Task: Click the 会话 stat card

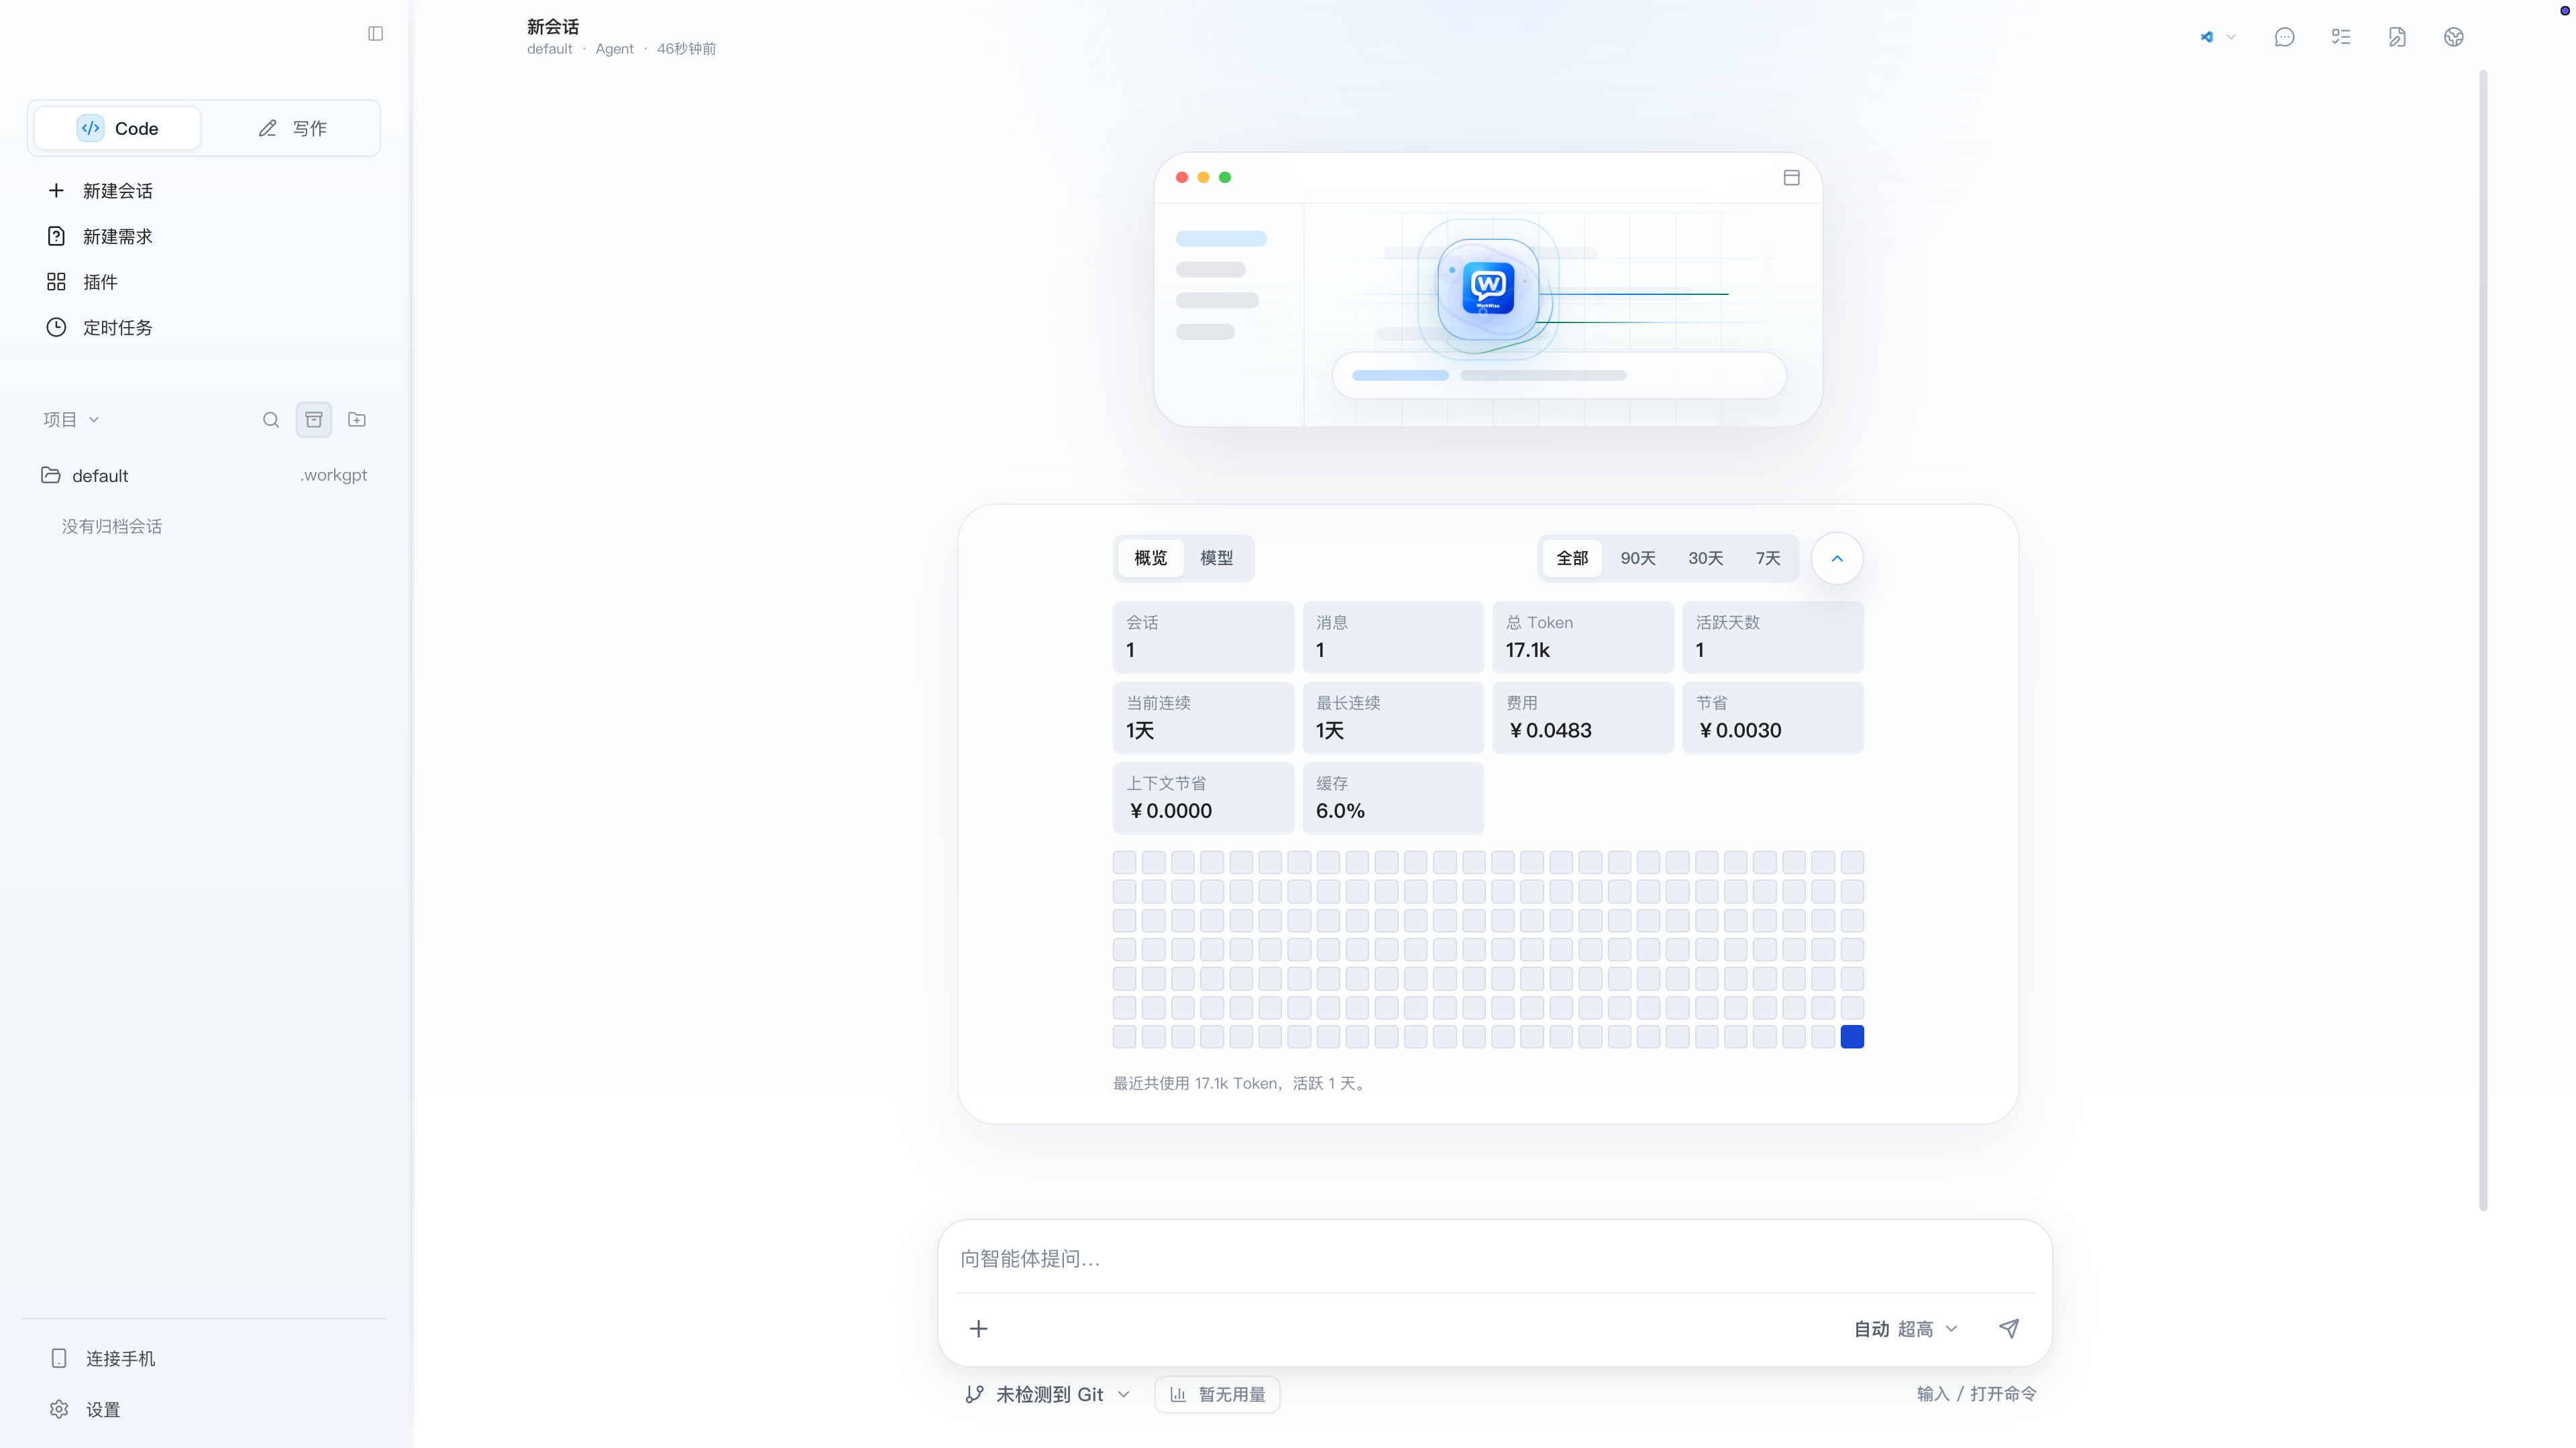Action: [x=1203, y=638]
